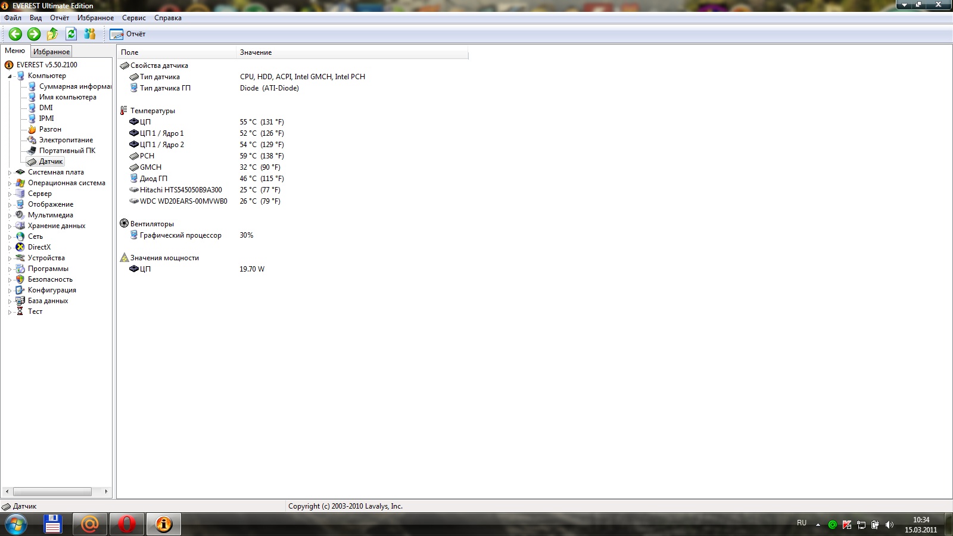Click the Программы tree icon
Screen dimensions: 953x536
coord(20,269)
